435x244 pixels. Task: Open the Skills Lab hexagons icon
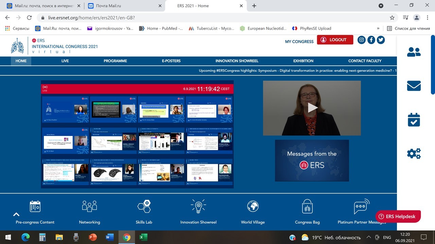tap(144, 206)
